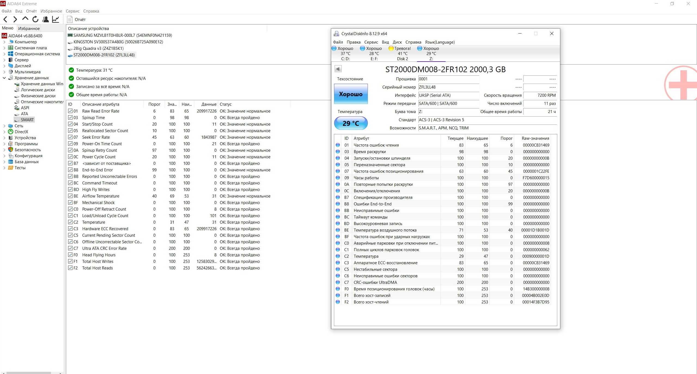Click the Данные column header in AIDA64
Viewport: 697px width, 374px height.
[x=206, y=104]
